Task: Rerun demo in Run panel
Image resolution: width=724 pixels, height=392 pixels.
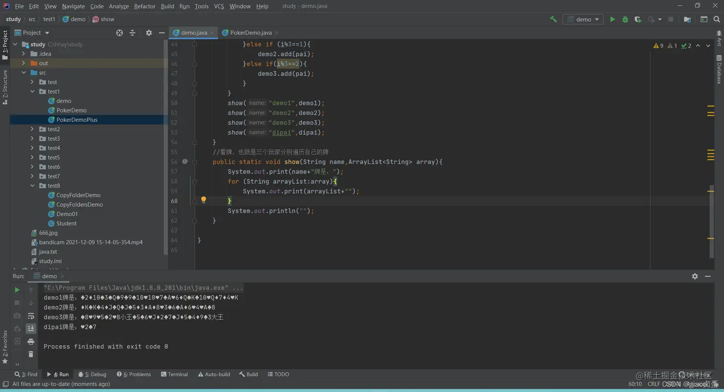Action: point(17,290)
